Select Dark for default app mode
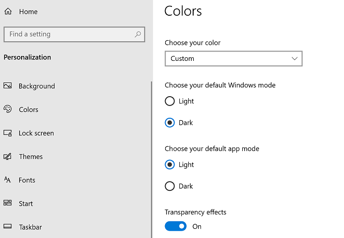 point(170,186)
